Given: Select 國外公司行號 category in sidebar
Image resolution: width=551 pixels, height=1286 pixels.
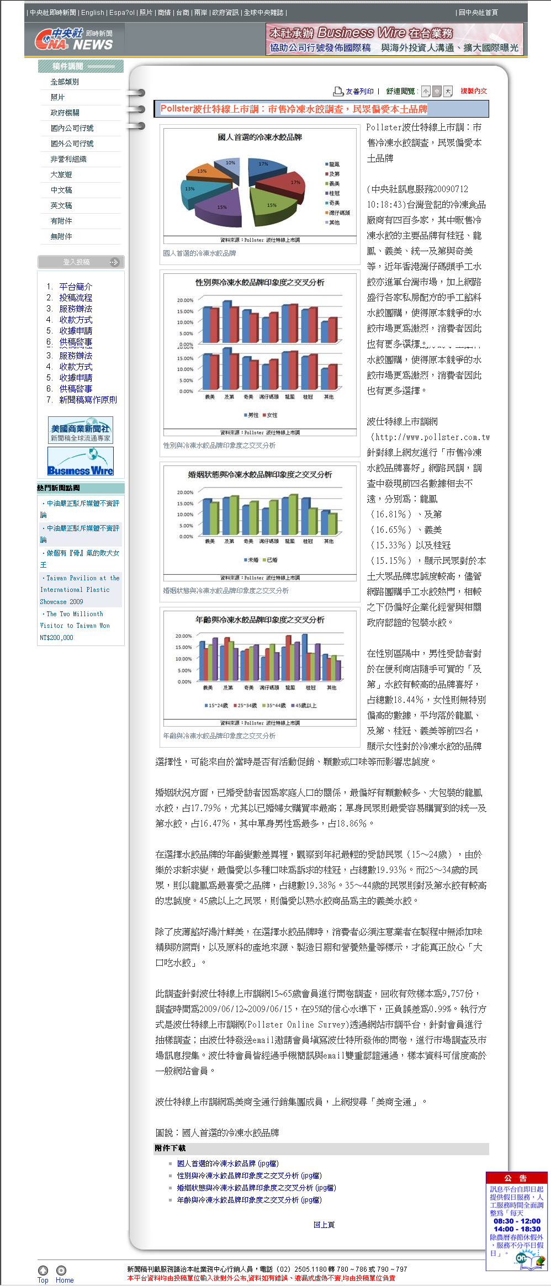Looking at the screenshot, I should pos(72,144).
